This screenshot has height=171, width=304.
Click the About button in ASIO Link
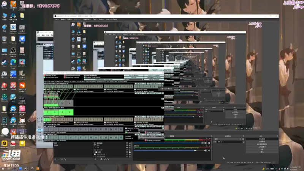pos(134,78)
